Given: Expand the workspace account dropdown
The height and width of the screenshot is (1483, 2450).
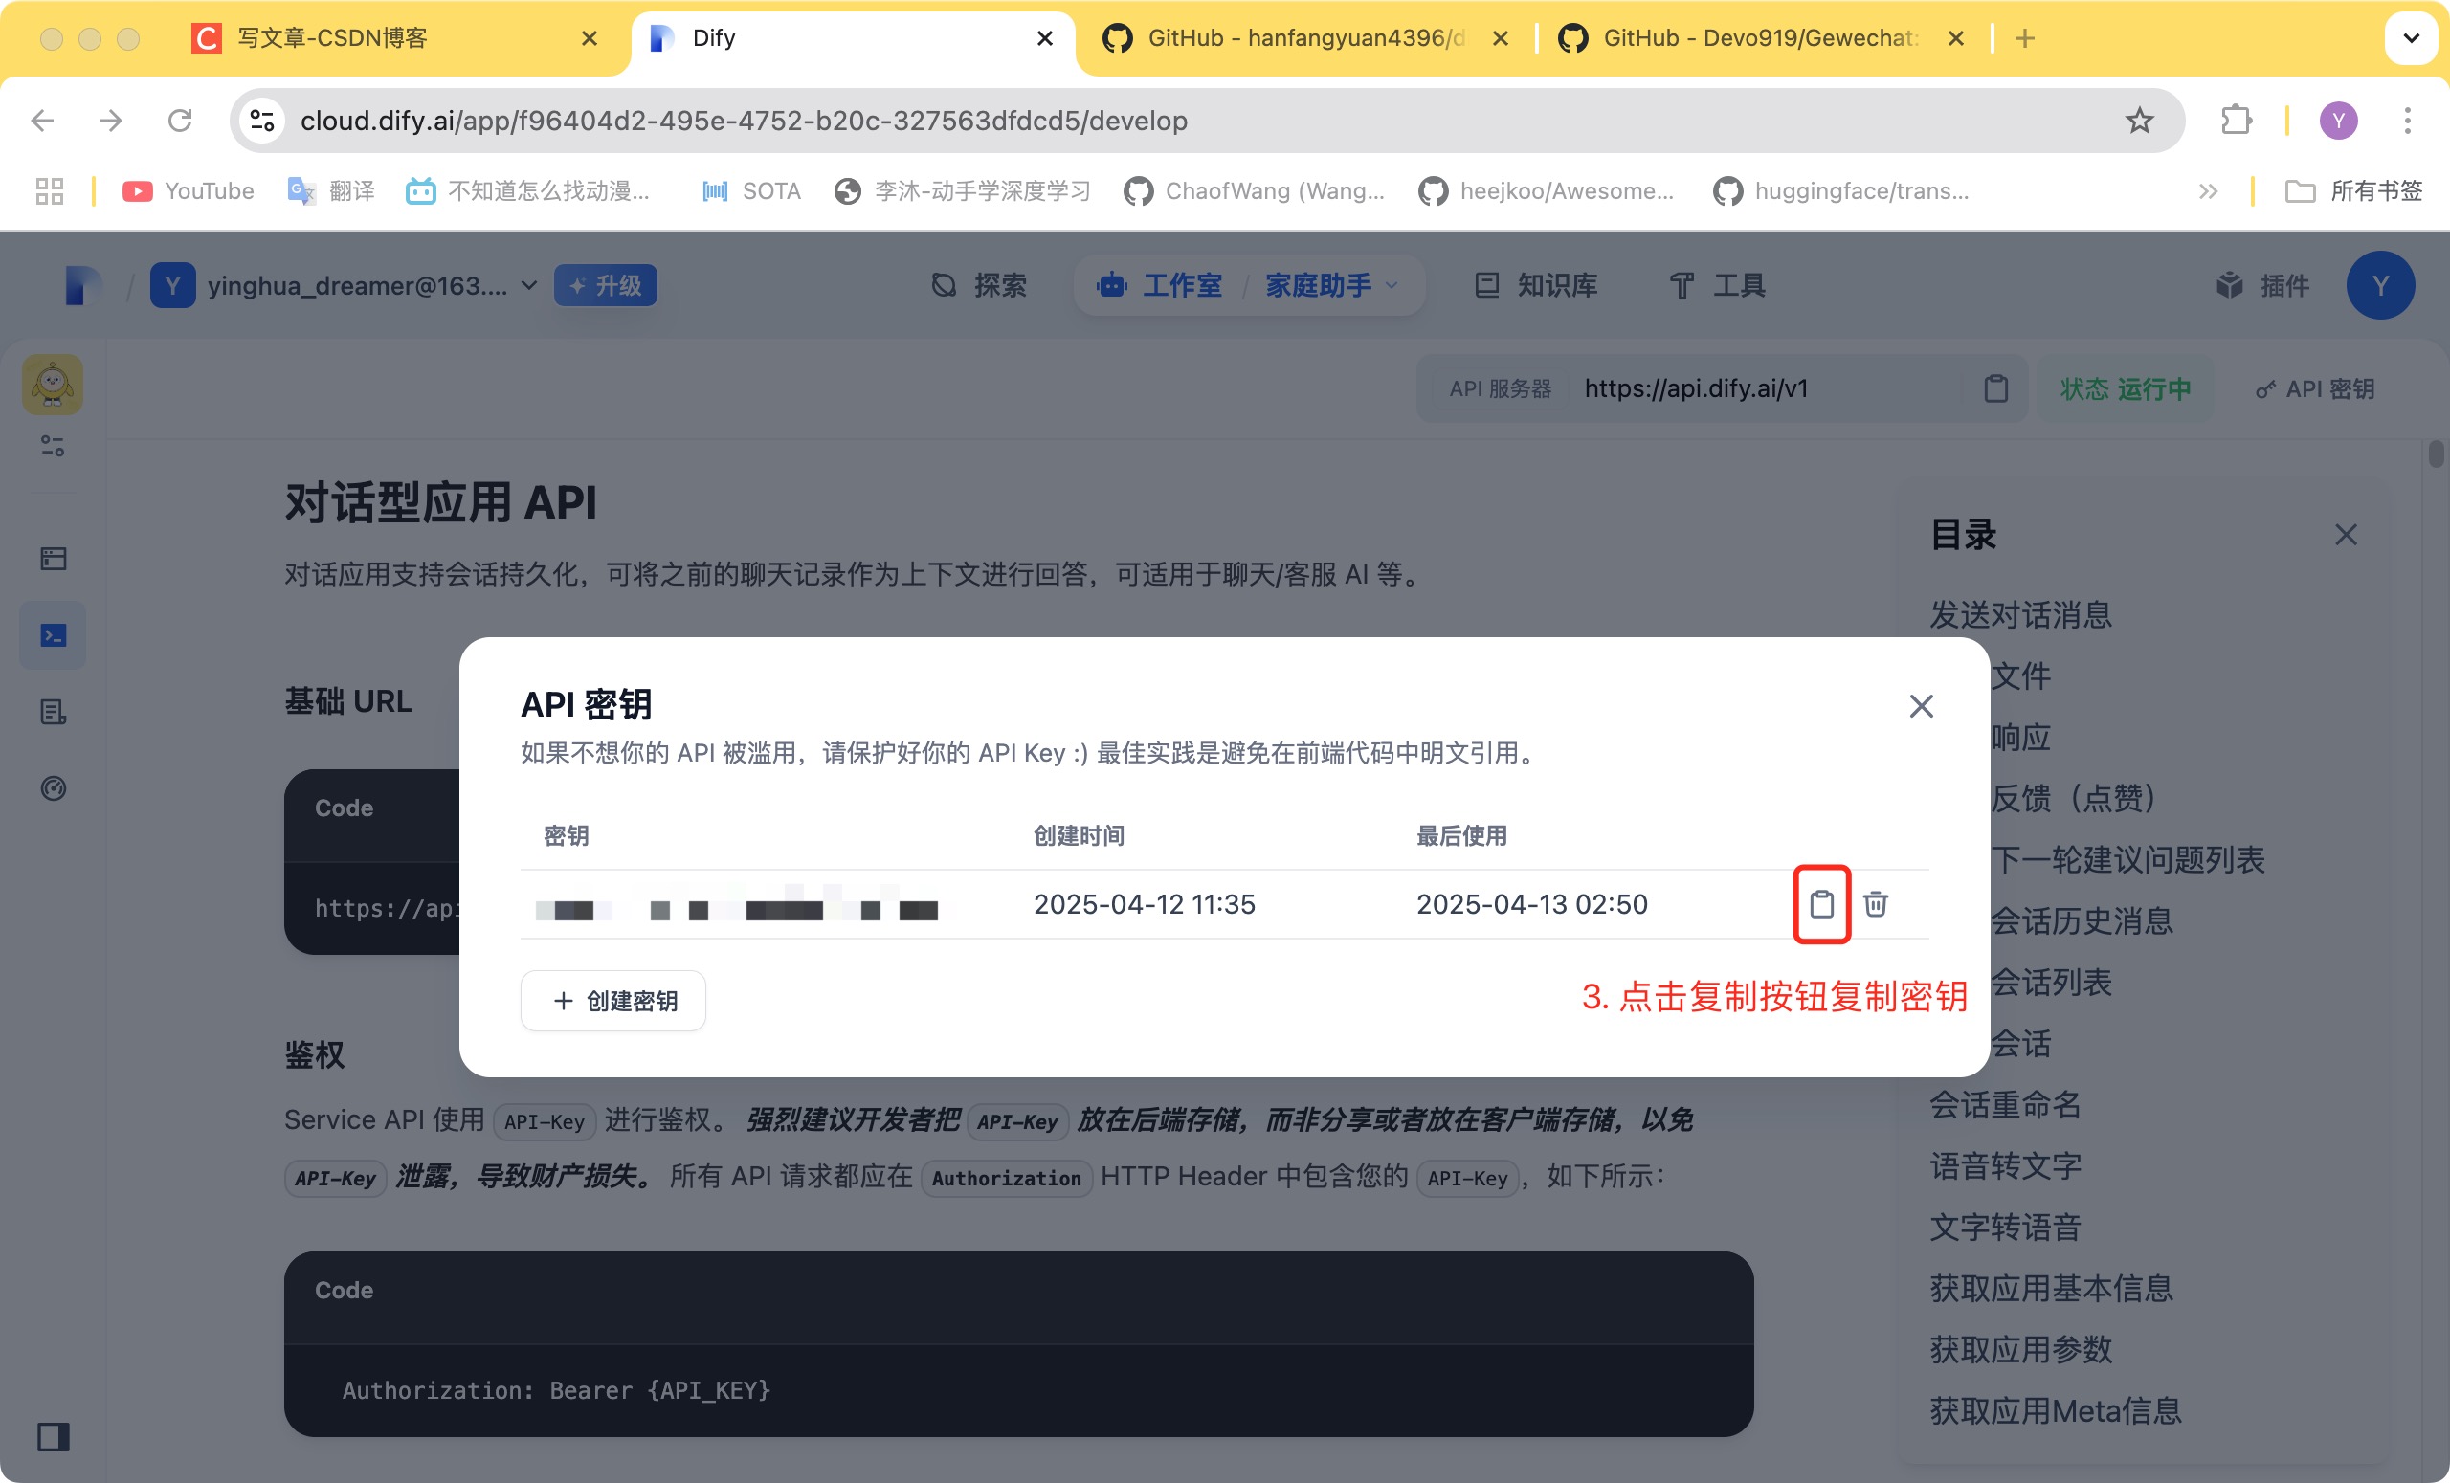Looking at the screenshot, I should pyautogui.click(x=529, y=286).
